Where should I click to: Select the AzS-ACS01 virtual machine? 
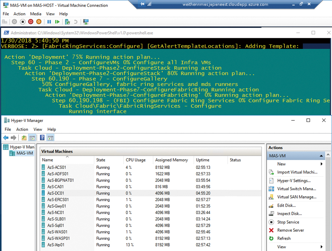[150, 167]
